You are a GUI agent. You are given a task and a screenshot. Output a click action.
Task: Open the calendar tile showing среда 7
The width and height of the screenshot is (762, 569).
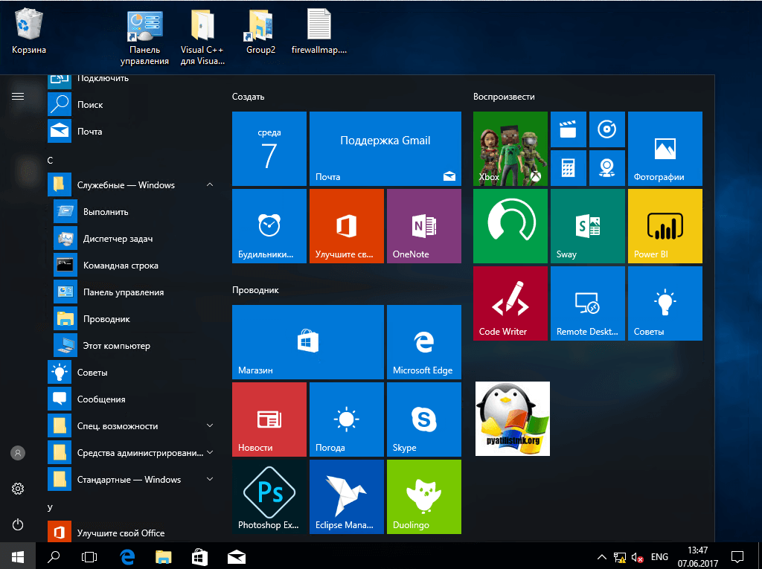tap(269, 149)
